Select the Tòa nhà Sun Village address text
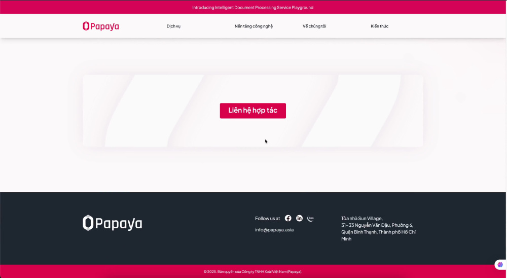This screenshot has height=278, width=507. pyautogui.click(x=378, y=228)
